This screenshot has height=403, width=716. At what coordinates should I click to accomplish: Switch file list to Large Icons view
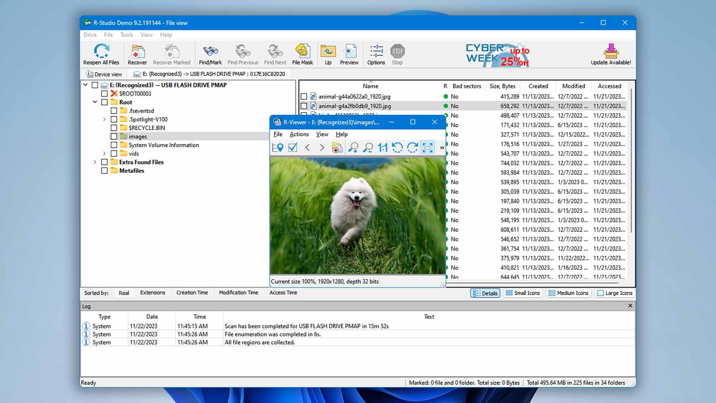click(614, 293)
